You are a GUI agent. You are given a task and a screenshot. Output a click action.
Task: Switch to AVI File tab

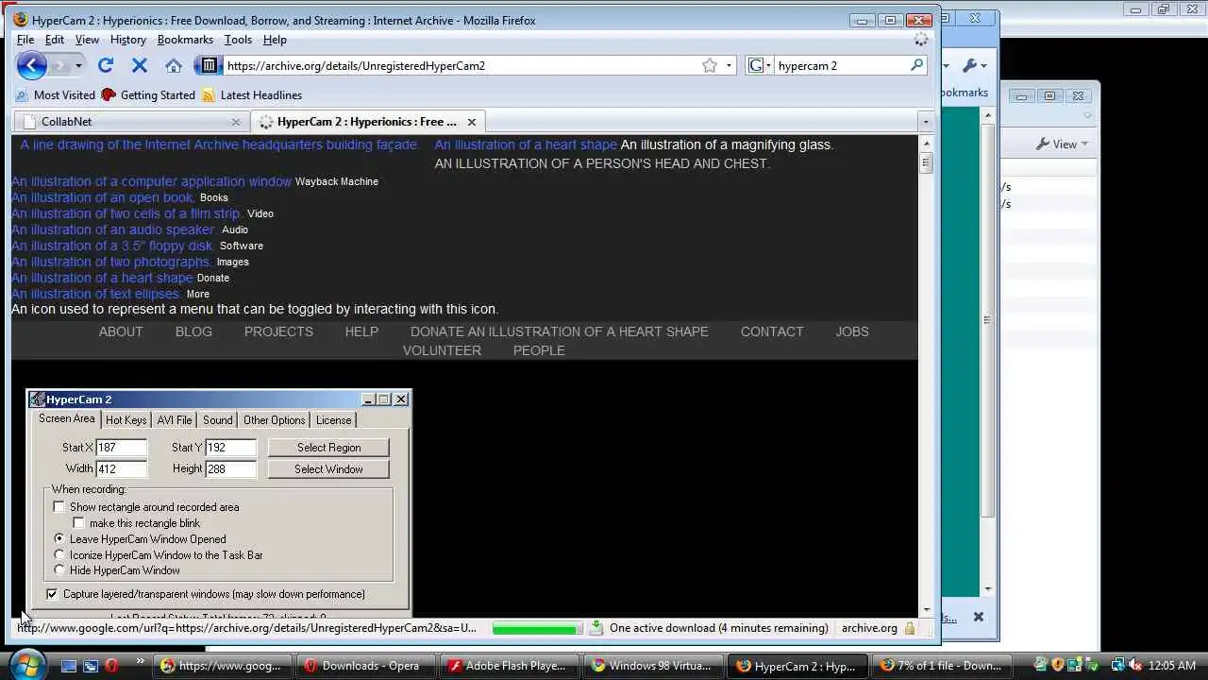[175, 420]
